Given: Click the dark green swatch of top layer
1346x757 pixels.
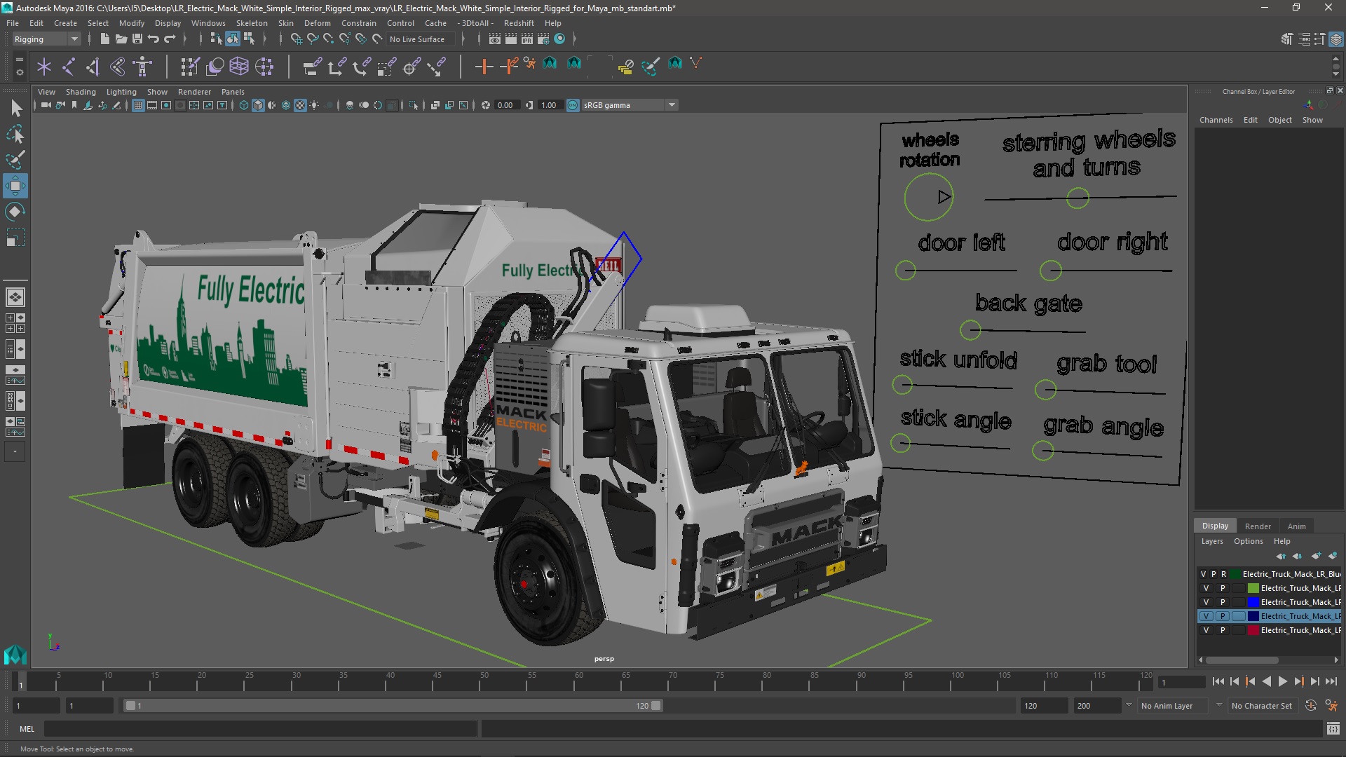Looking at the screenshot, I should click(1235, 574).
